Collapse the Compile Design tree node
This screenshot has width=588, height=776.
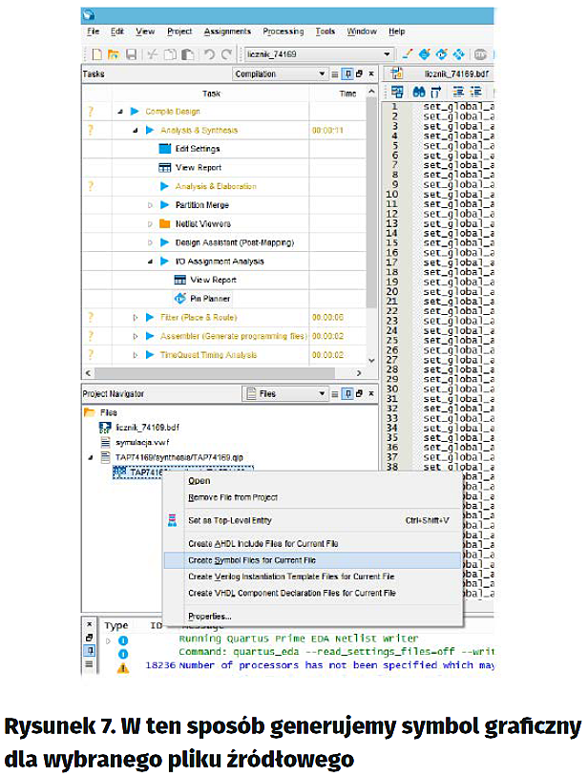(120, 112)
